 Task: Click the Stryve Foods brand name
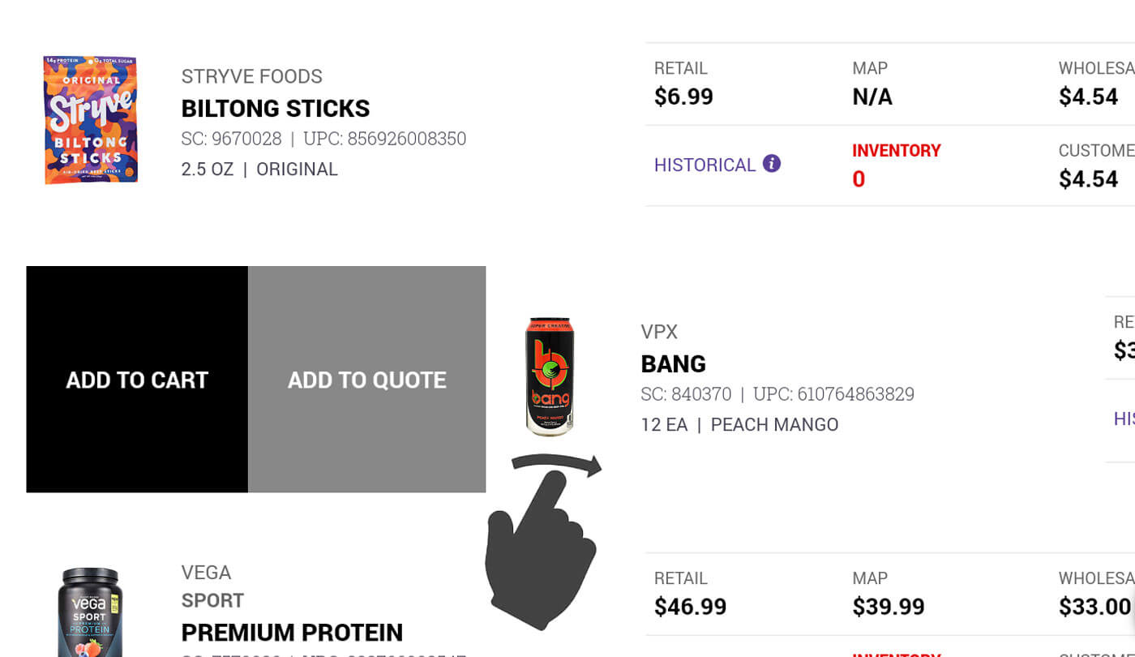click(x=251, y=76)
